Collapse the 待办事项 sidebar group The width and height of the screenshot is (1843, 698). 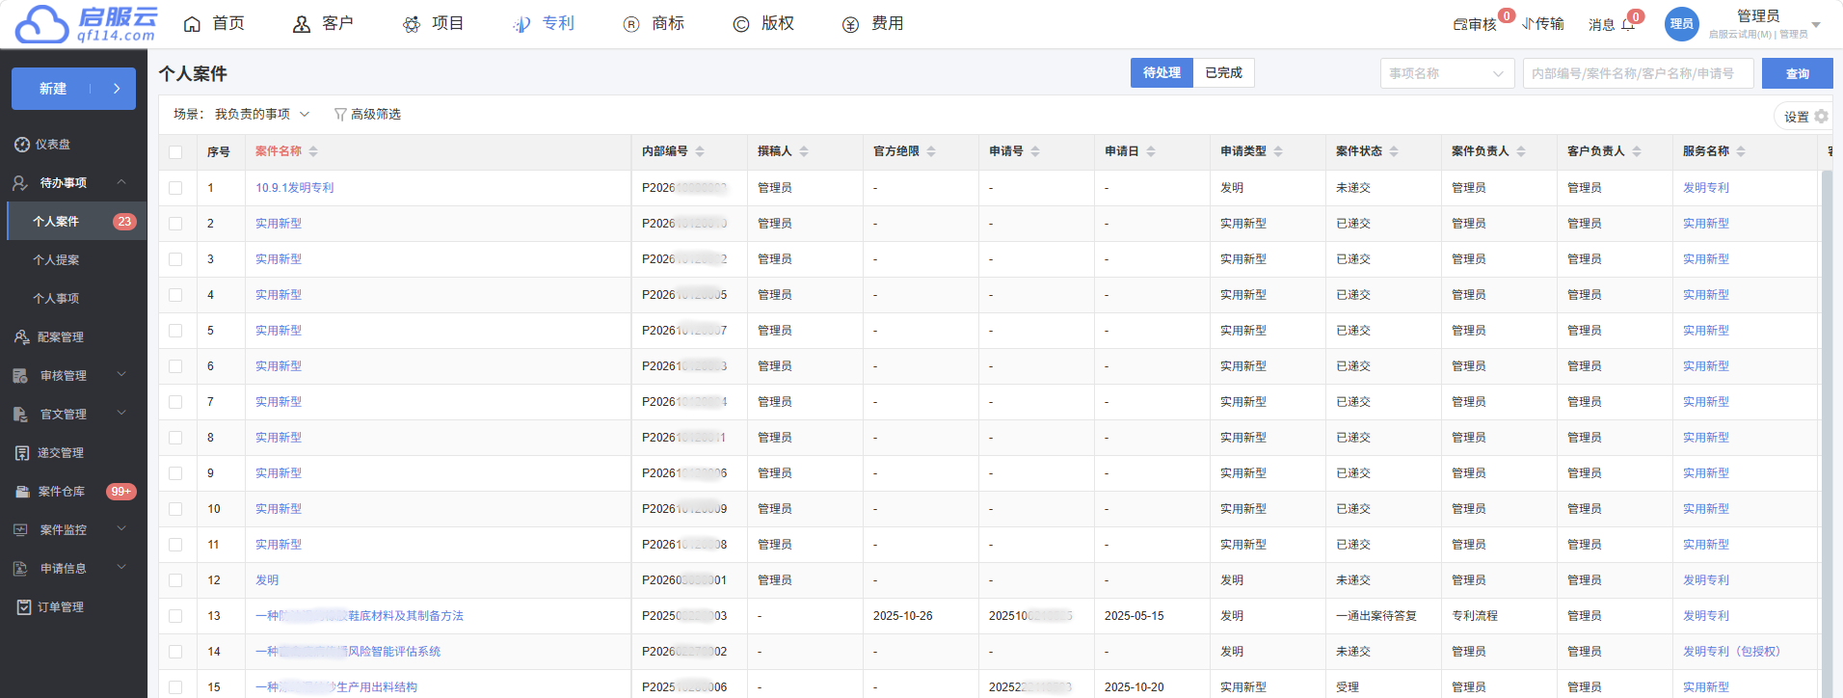pyautogui.click(x=121, y=182)
